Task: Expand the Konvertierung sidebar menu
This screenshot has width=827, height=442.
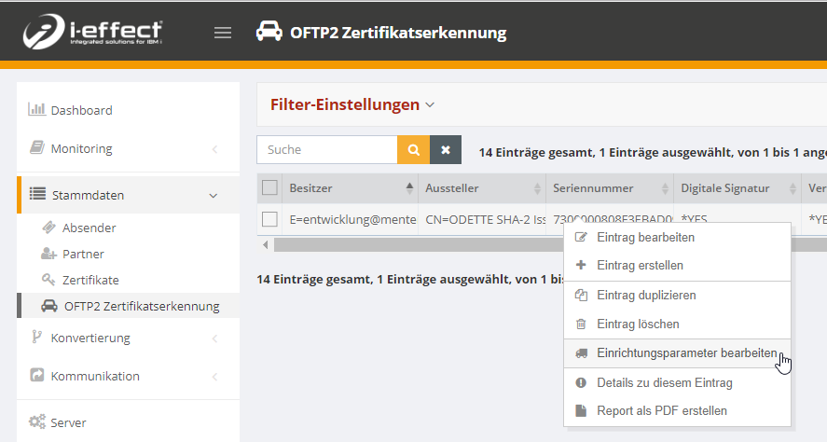Action: click(90, 338)
